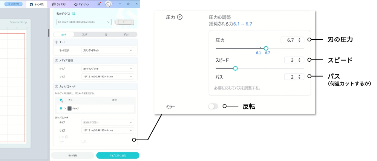Screen dimensions: 377x161
Task: Select the 箔 tab
Action: click(x=106, y=34)
